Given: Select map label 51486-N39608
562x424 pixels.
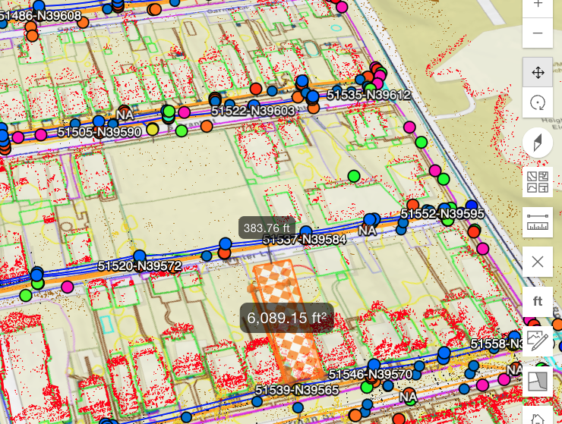Looking at the screenshot, I should [x=40, y=16].
